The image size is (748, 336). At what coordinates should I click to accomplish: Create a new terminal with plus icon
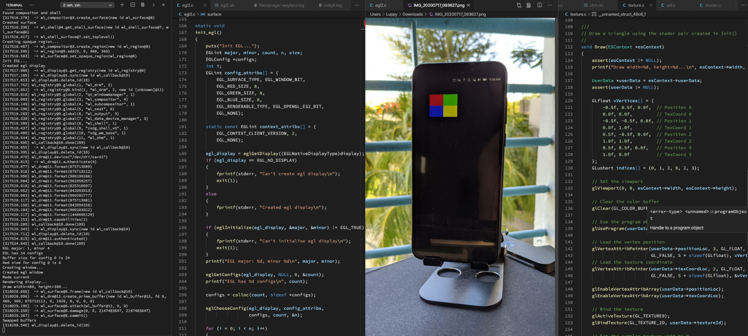tap(122, 5)
